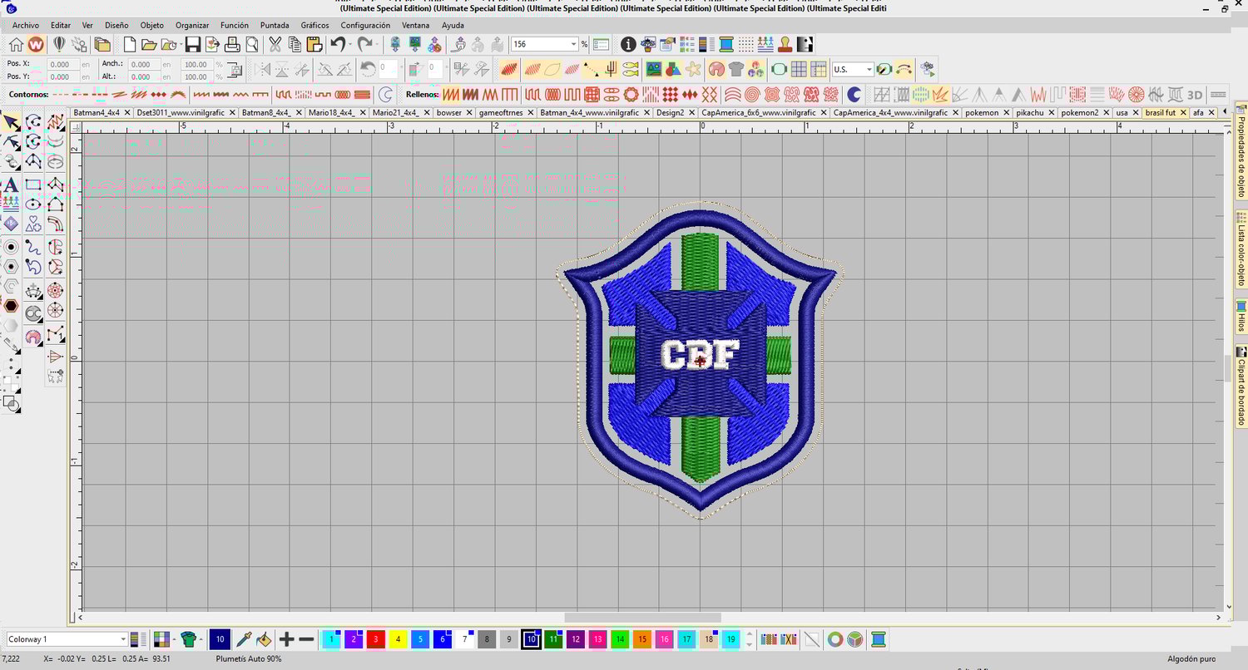The height and width of the screenshot is (670, 1248).
Task: Select red color swatch number 3
Action: 376,639
